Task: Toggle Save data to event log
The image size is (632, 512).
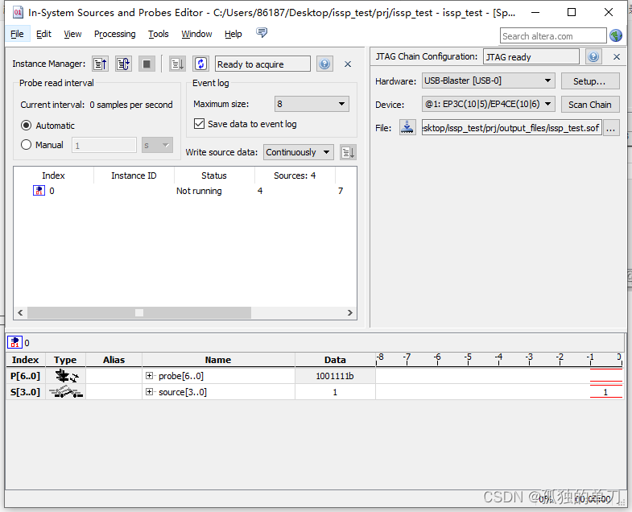Action: tap(199, 123)
